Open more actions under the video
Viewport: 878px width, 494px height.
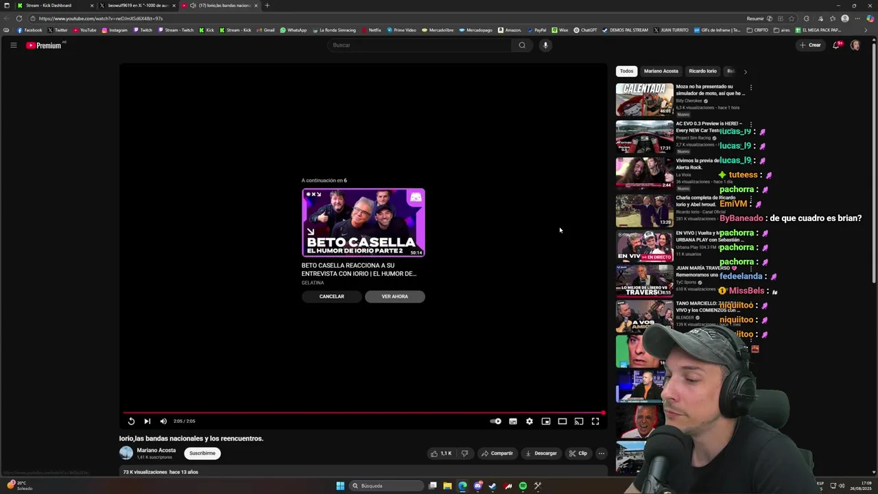coord(602,453)
